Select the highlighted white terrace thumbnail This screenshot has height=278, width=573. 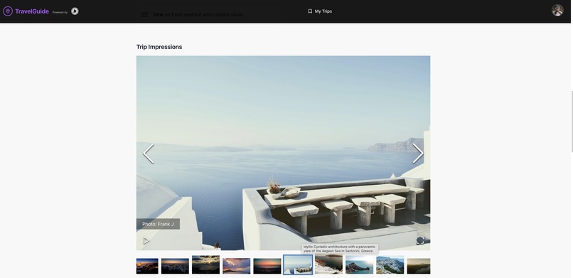298,264
